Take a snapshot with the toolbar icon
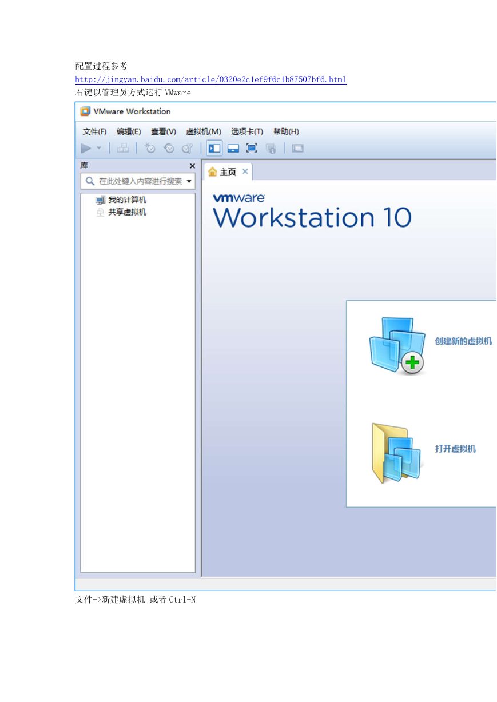 pyautogui.click(x=150, y=149)
